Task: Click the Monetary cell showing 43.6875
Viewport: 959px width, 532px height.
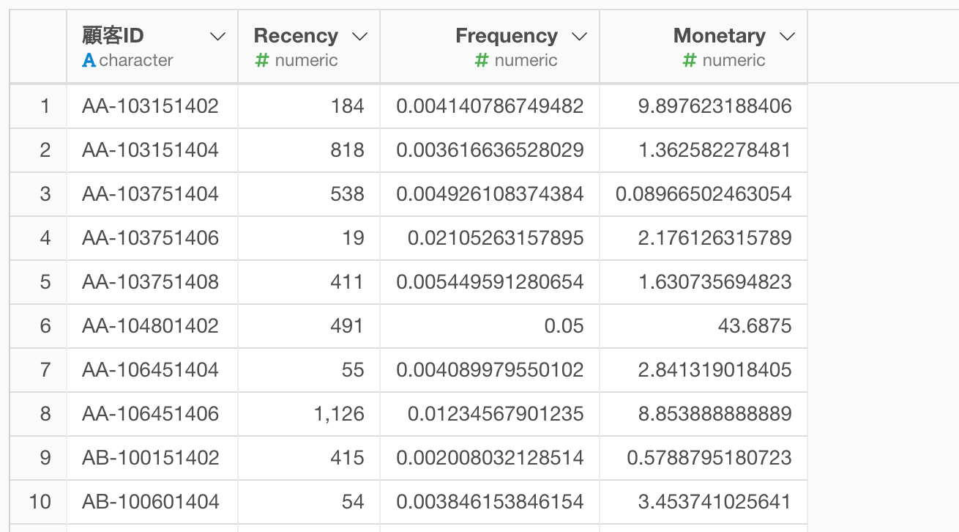Action: (704, 326)
